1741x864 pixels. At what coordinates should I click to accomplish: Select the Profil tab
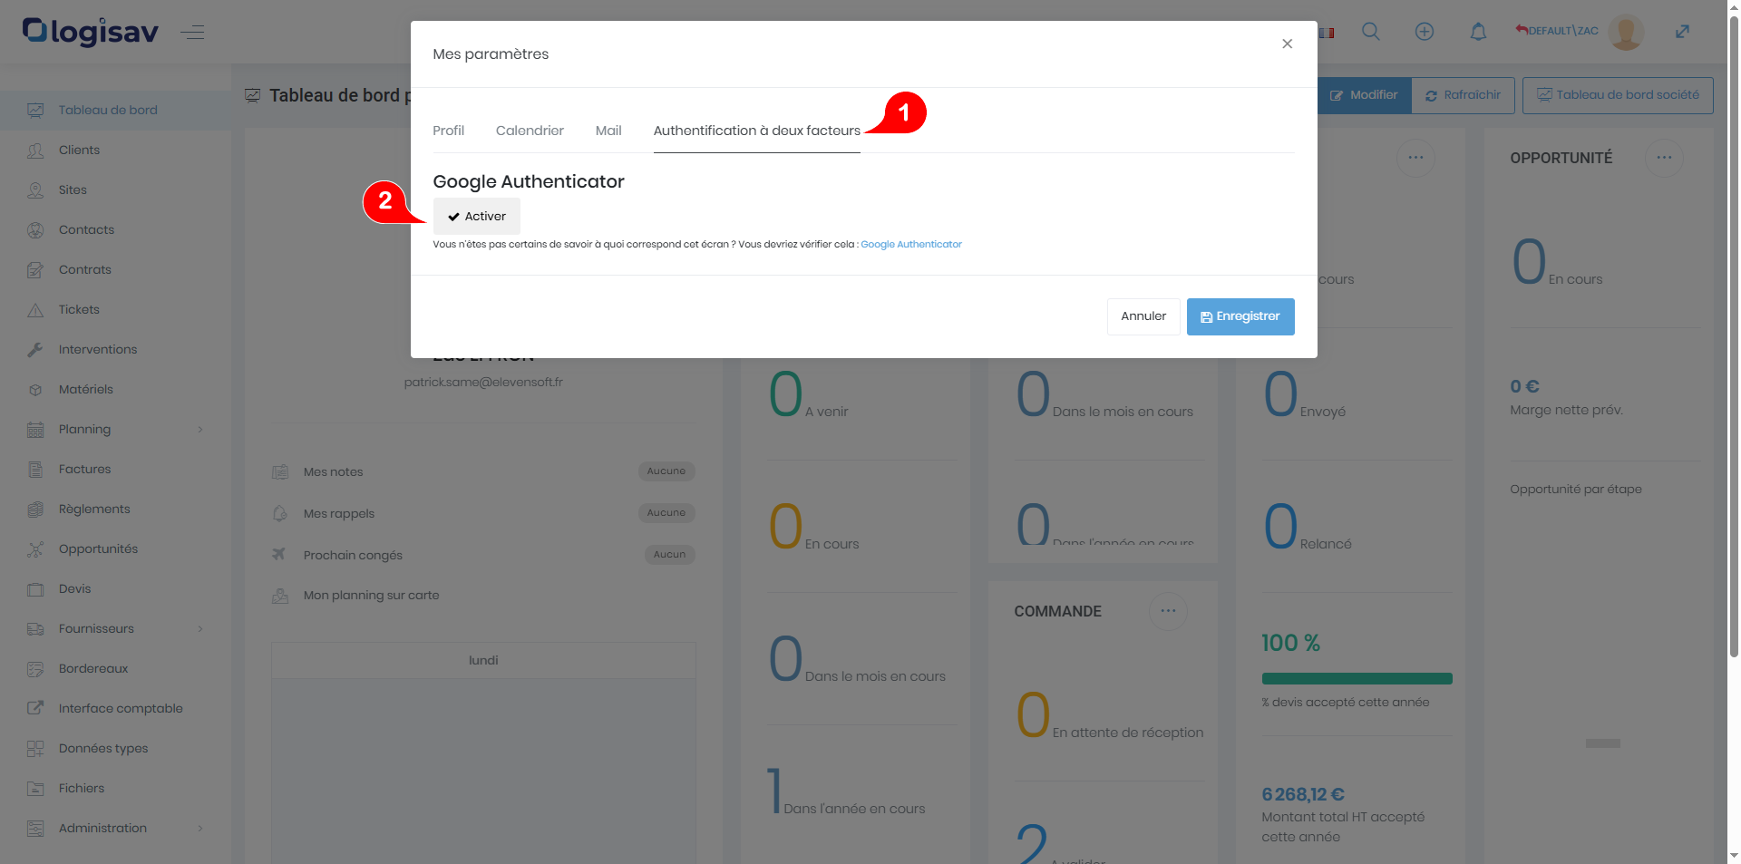[448, 131]
